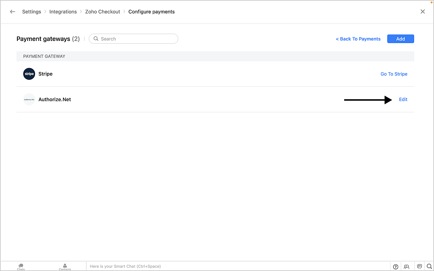The height and width of the screenshot is (271, 434).
Task: Add a new payment gateway
Action: pyautogui.click(x=401, y=39)
